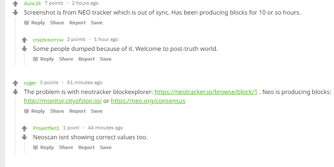Viewport: 334px width, 167px height.
Task: Open the neo.org/consensus link
Action: tap(148, 101)
